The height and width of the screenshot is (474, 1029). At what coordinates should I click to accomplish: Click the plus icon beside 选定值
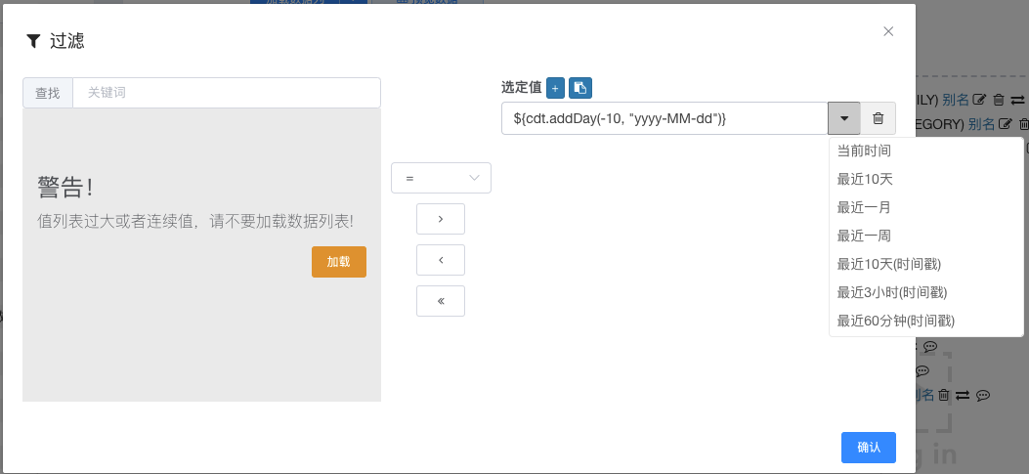[555, 87]
